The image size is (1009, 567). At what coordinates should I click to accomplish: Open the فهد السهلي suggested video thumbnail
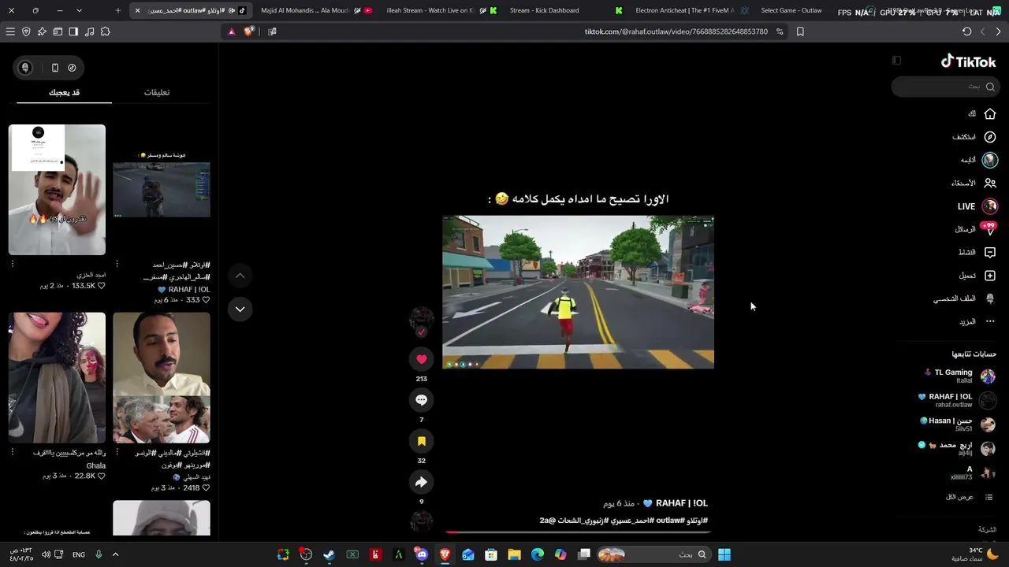coord(162,378)
